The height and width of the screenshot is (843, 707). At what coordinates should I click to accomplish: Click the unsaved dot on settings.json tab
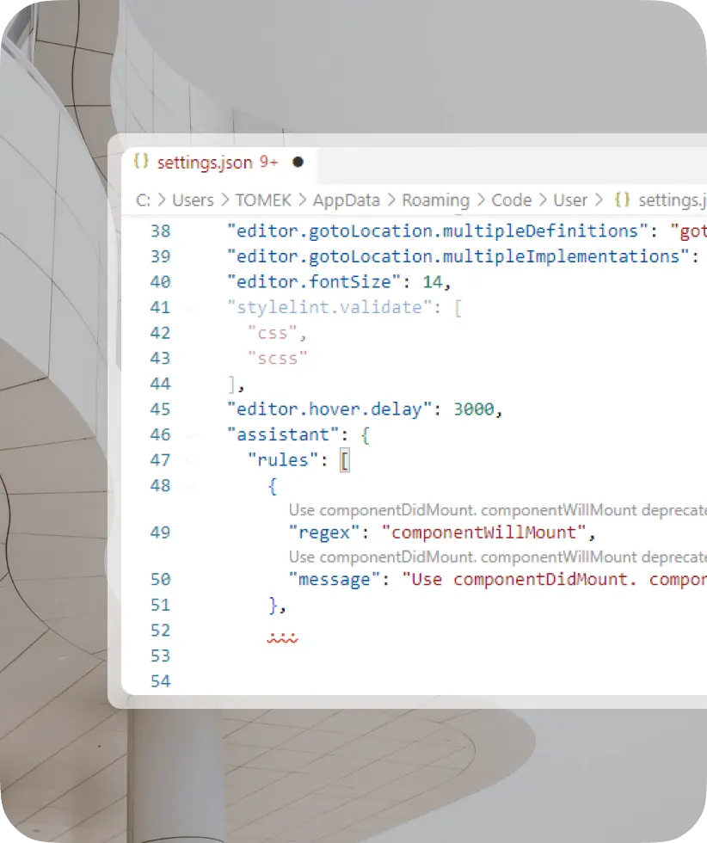click(x=298, y=162)
